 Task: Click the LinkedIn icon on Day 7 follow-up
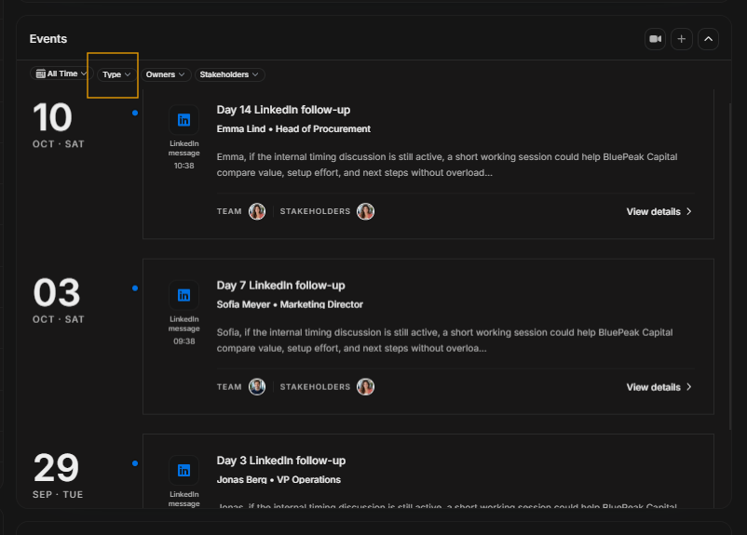click(183, 296)
